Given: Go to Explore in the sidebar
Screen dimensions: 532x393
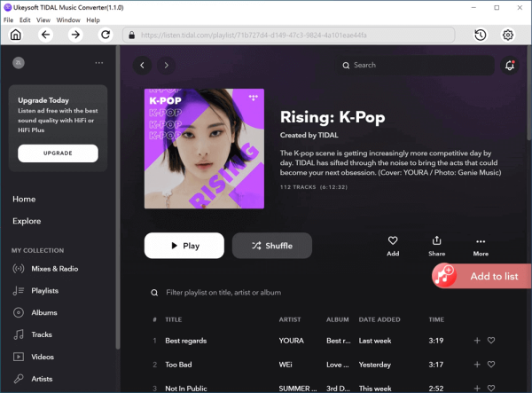Looking at the screenshot, I should 27,221.
